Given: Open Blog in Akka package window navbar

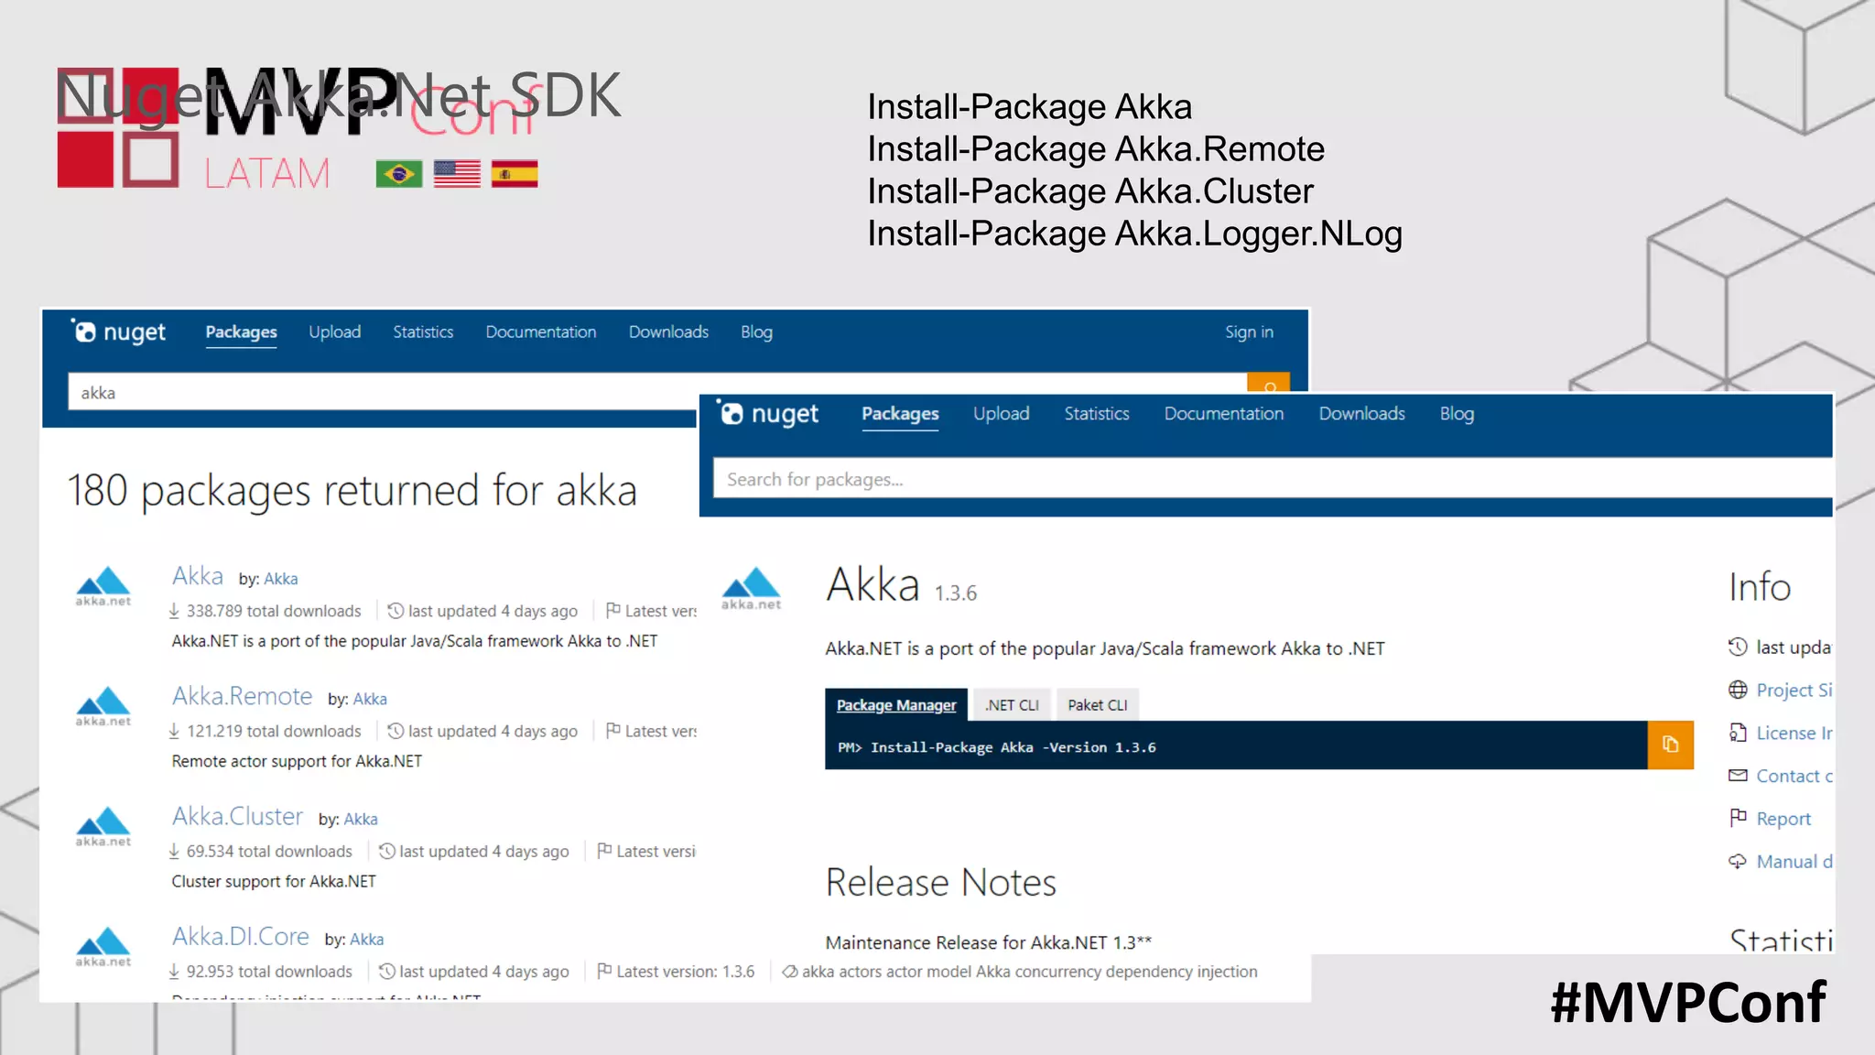Looking at the screenshot, I should [1457, 413].
